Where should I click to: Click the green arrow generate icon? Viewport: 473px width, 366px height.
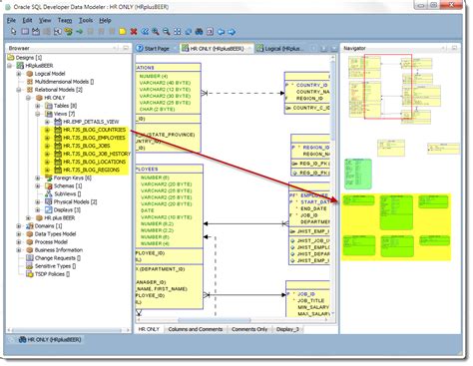(x=80, y=32)
